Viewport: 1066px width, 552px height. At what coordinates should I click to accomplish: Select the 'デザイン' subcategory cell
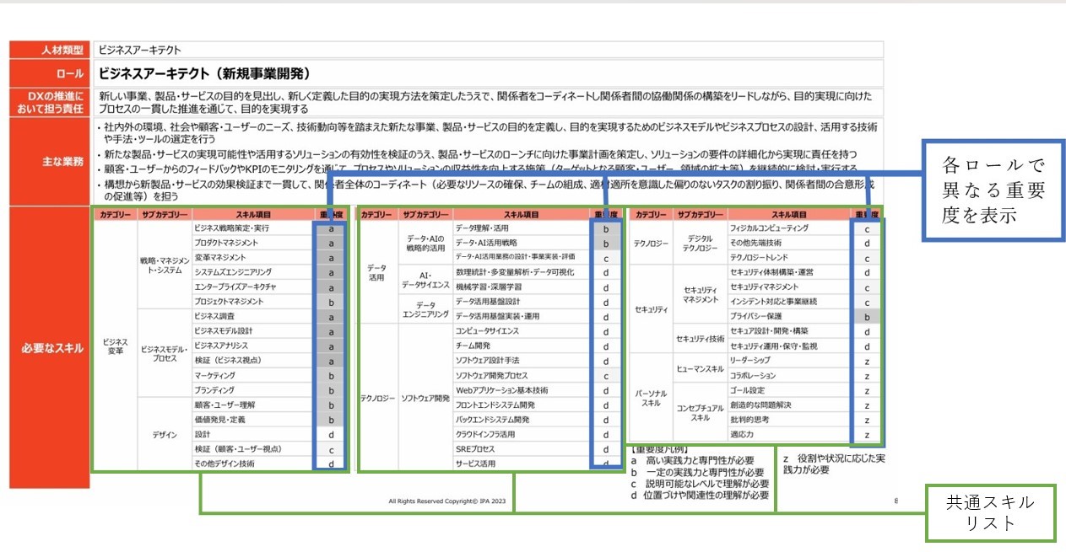(164, 435)
